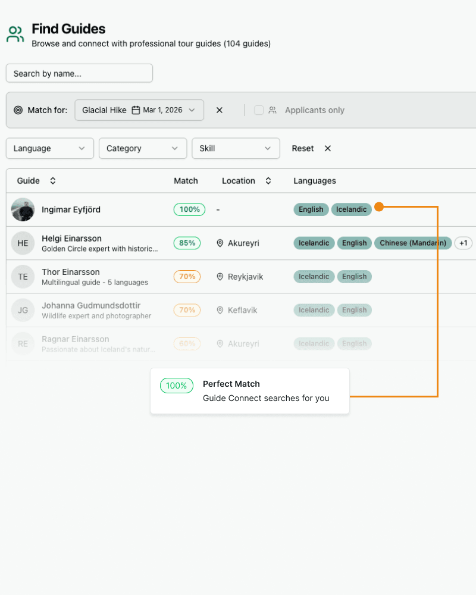476x595 pixels.
Task: Expand the Skill filter dropdown
Action: coord(236,148)
